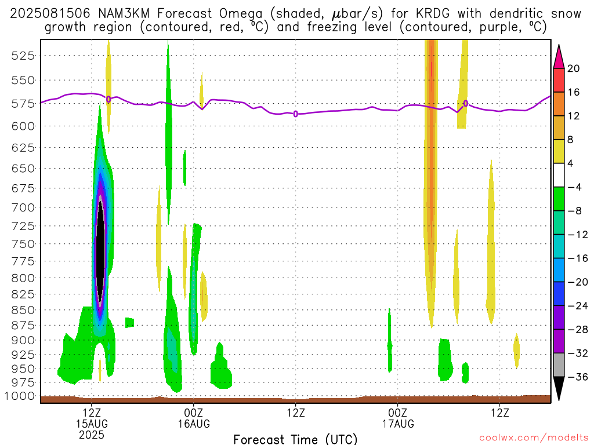594x445 pixels.
Task: Click the 1000 pressure axis label
Action: [x=20, y=396]
